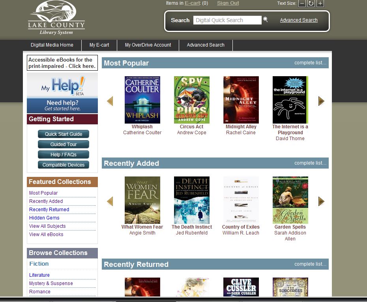Increase text size with plus icon
367x302 pixels.
pos(320,4)
